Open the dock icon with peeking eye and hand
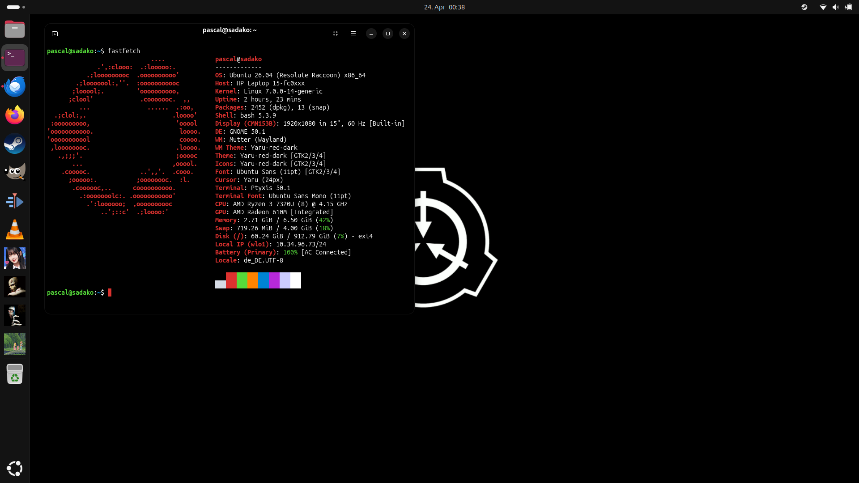This screenshot has width=859, height=483. coord(15,315)
